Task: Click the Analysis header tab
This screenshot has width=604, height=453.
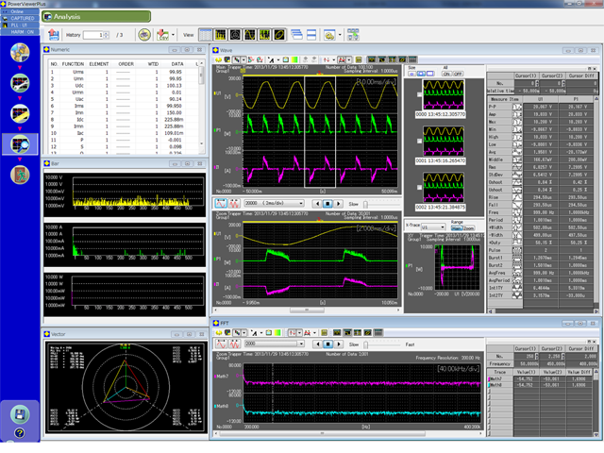Action: pyautogui.click(x=96, y=17)
